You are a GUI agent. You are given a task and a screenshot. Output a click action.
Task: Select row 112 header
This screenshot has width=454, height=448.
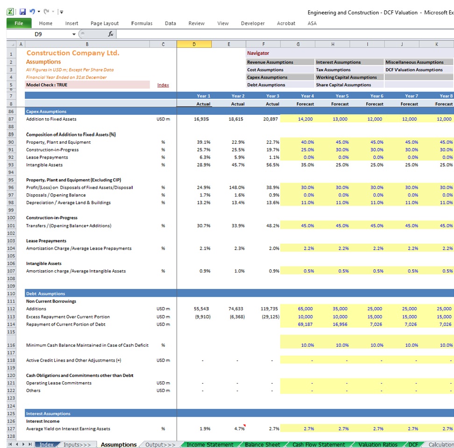pos(11,308)
